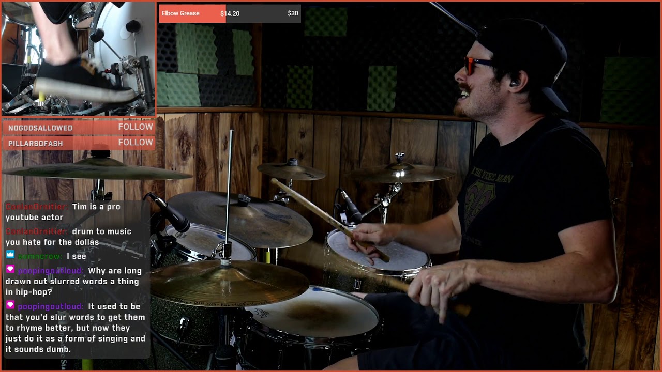Open poopingoutloud's name on 'It used to be' message
662x372 pixels.
click(50, 306)
